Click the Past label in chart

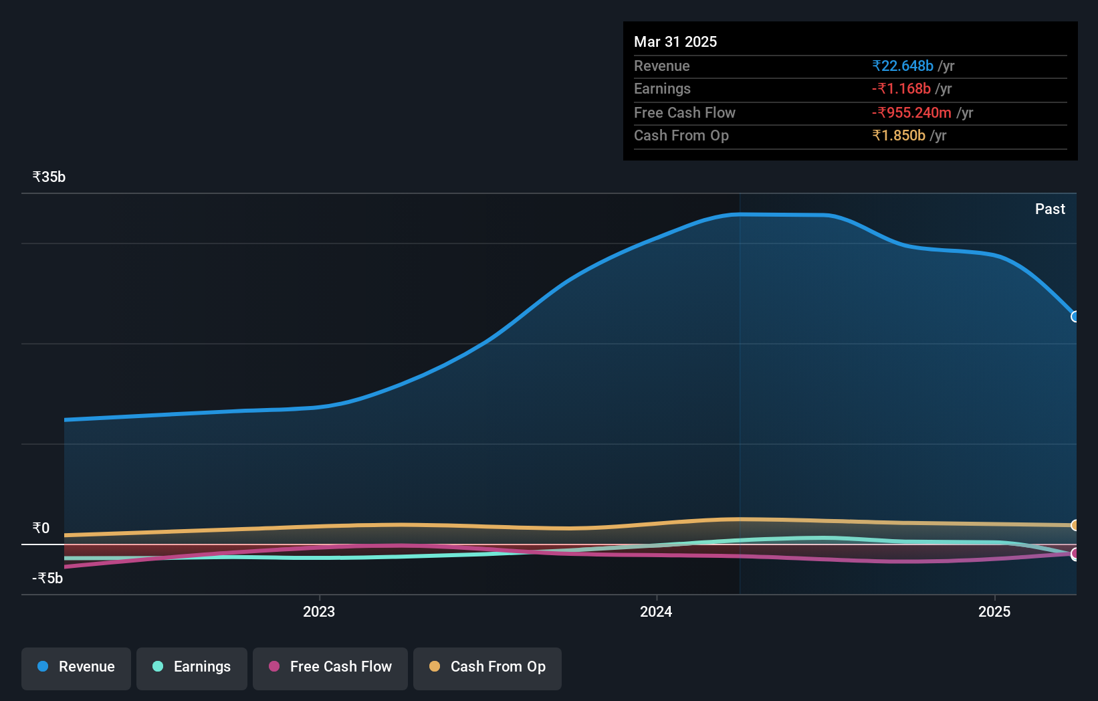(1050, 209)
